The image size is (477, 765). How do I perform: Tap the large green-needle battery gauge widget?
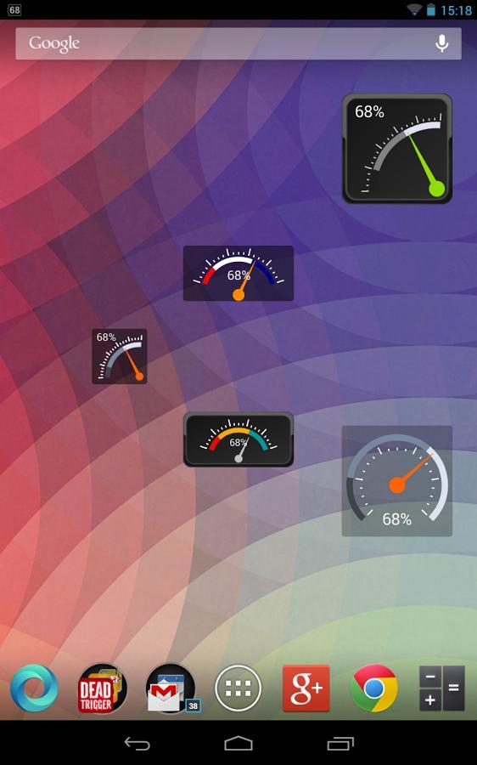click(x=397, y=149)
